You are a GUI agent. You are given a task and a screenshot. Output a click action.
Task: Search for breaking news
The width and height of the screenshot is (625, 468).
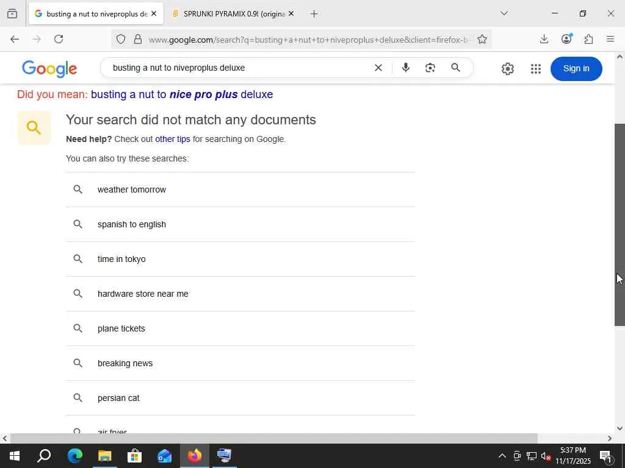240,363
